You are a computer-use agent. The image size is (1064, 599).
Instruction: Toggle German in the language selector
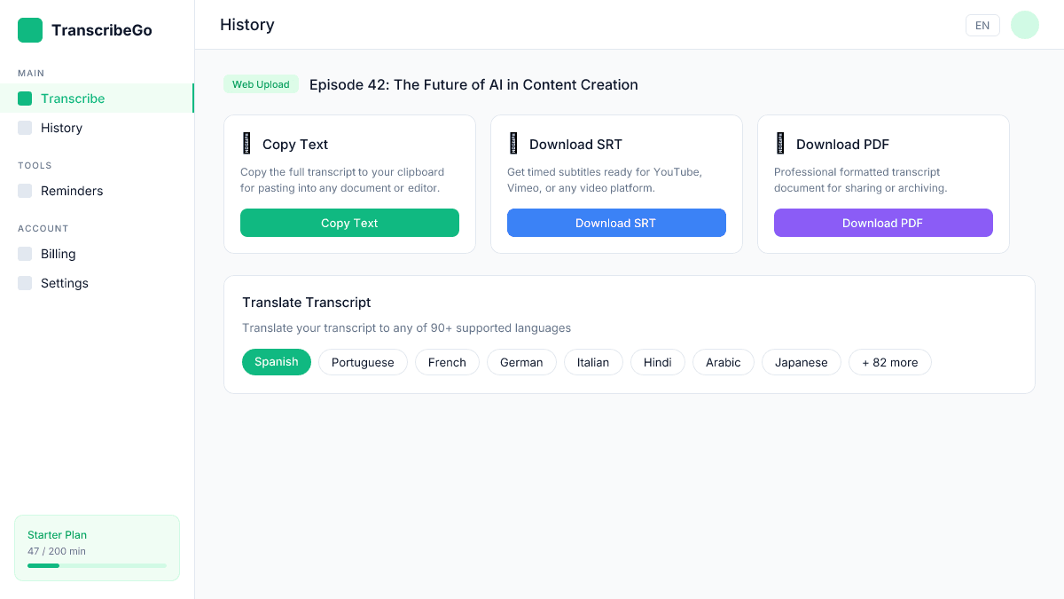pyautogui.click(x=521, y=362)
